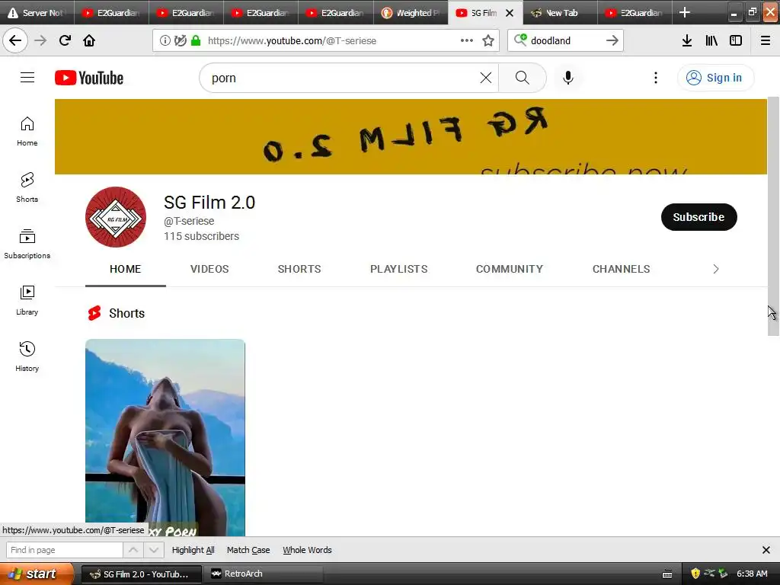Select the COMMUNITY channel tab
The width and height of the screenshot is (780, 585).
pos(510,269)
